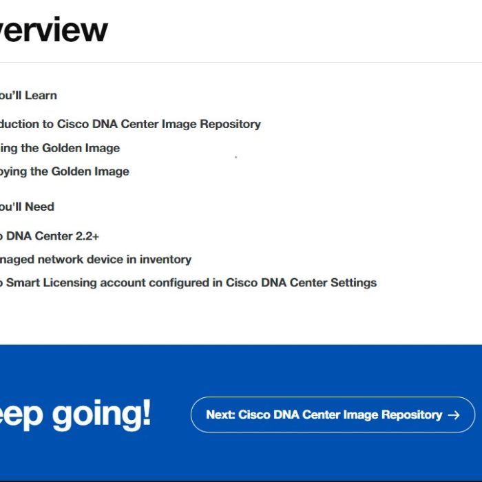Click the 'Smart Licensing account configured' requirement line

click(188, 282)
